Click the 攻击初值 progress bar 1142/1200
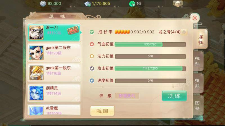This screenshot has height=126, width=225. pyautogui.click(x=150, y=68)
